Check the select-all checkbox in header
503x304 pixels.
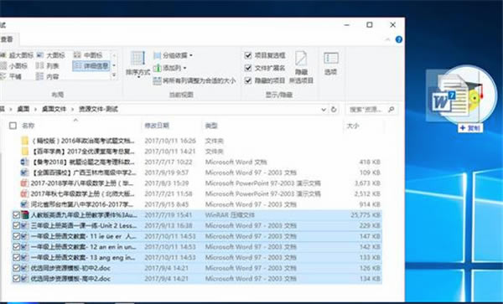coord(13,126)
